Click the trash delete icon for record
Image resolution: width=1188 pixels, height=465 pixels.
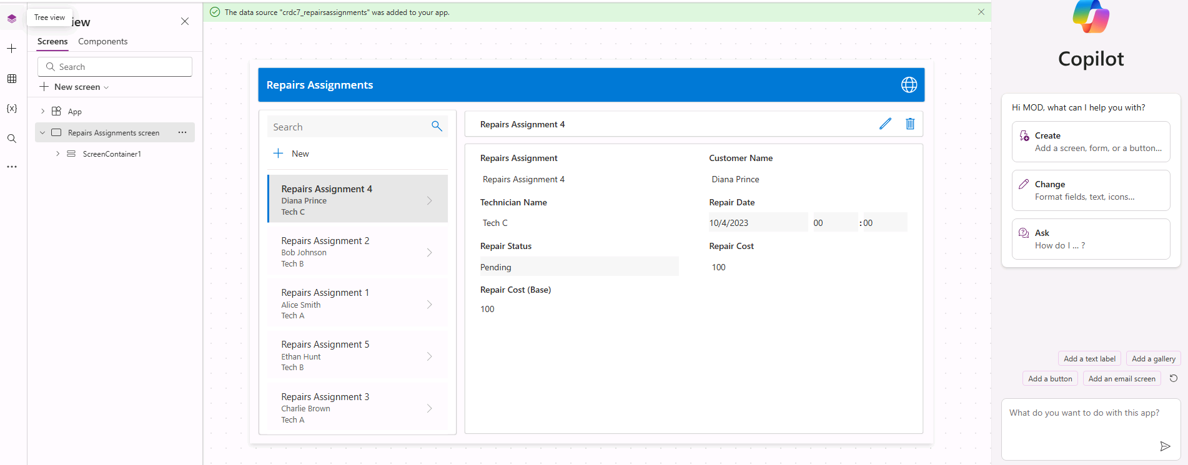coord(910,124)
